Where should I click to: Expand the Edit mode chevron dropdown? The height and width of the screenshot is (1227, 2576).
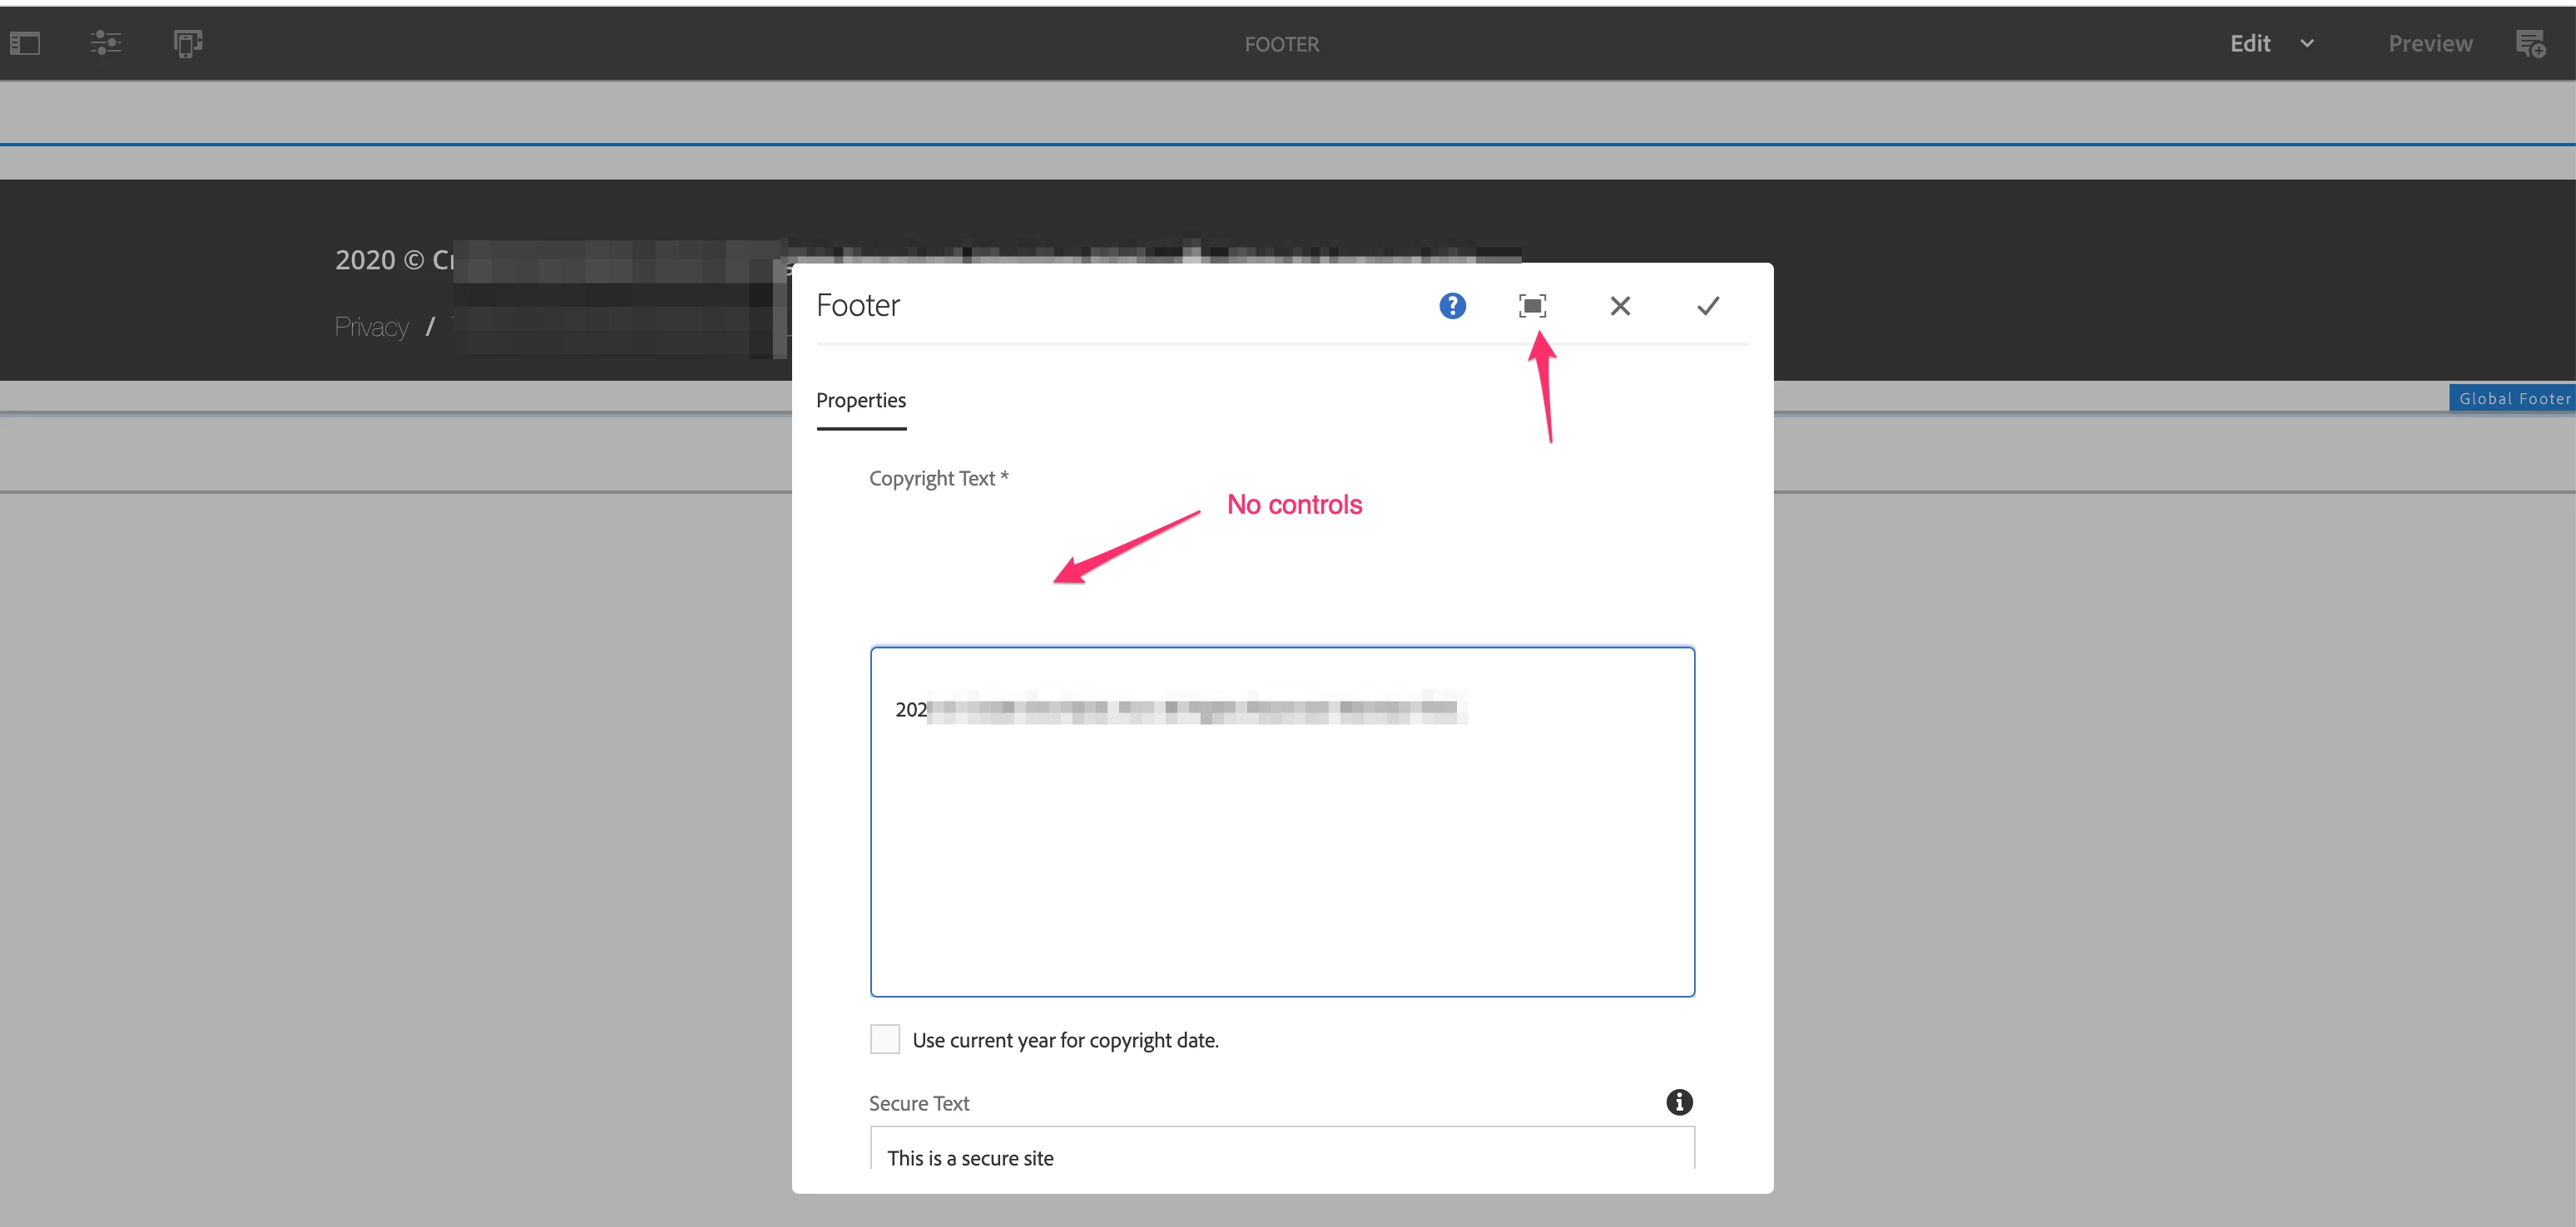[2307, 44]
